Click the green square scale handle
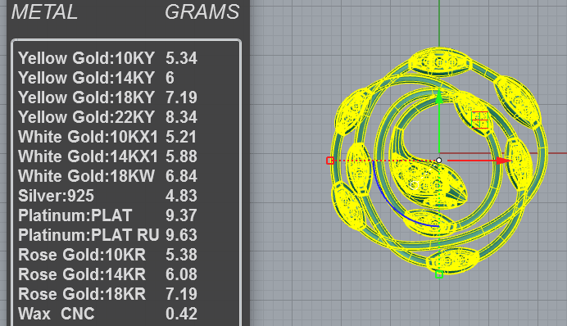 point(439,274)
